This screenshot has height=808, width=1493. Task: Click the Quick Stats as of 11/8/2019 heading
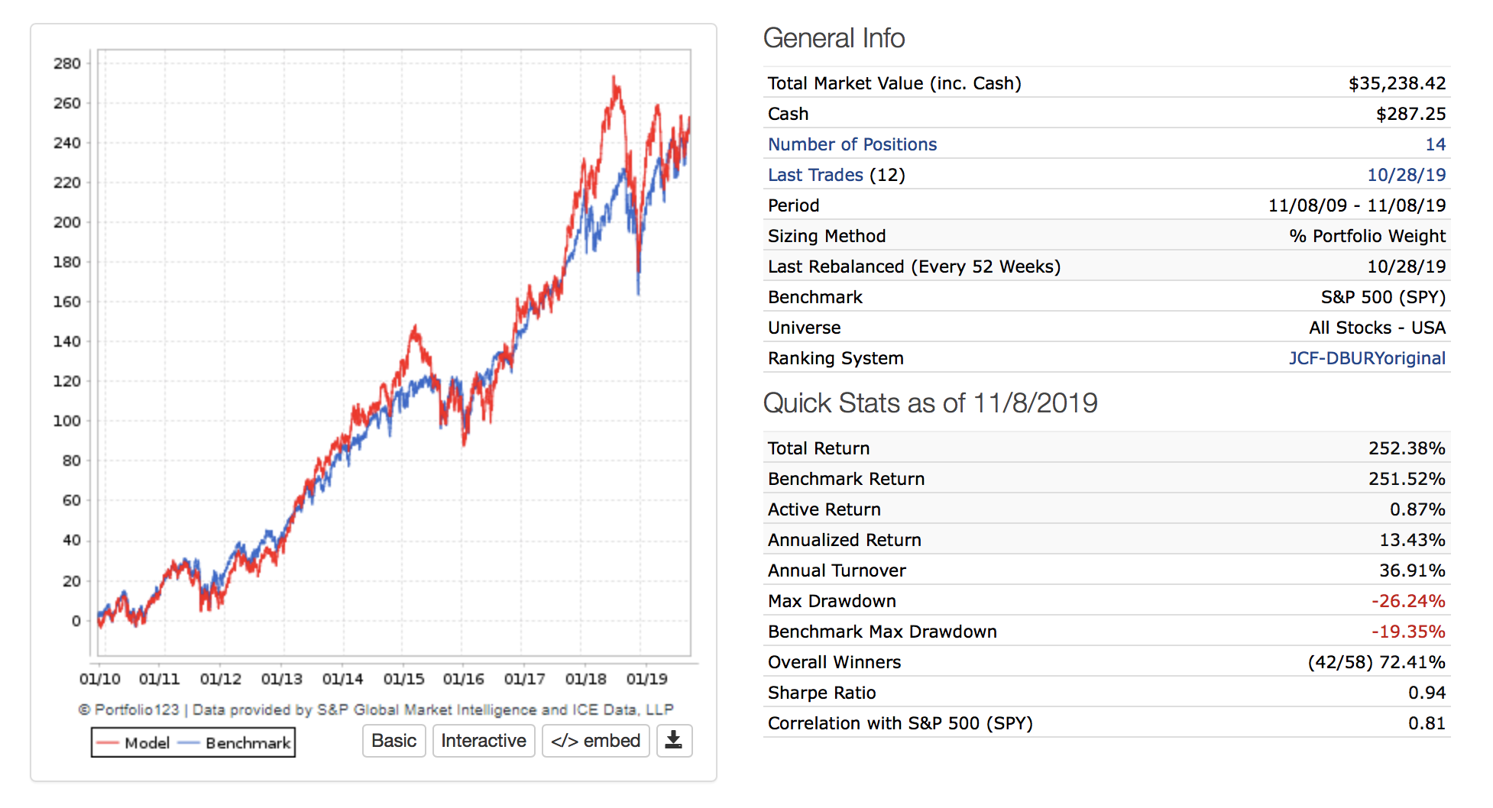[930, 403]
